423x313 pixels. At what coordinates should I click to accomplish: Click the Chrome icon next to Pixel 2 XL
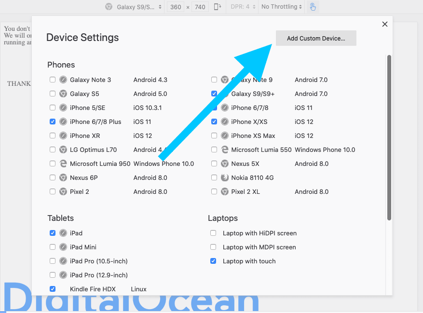coord(224,191)
